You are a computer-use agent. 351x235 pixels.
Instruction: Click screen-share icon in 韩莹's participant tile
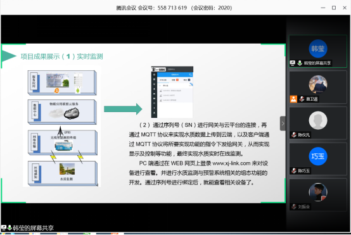[292, 63]
